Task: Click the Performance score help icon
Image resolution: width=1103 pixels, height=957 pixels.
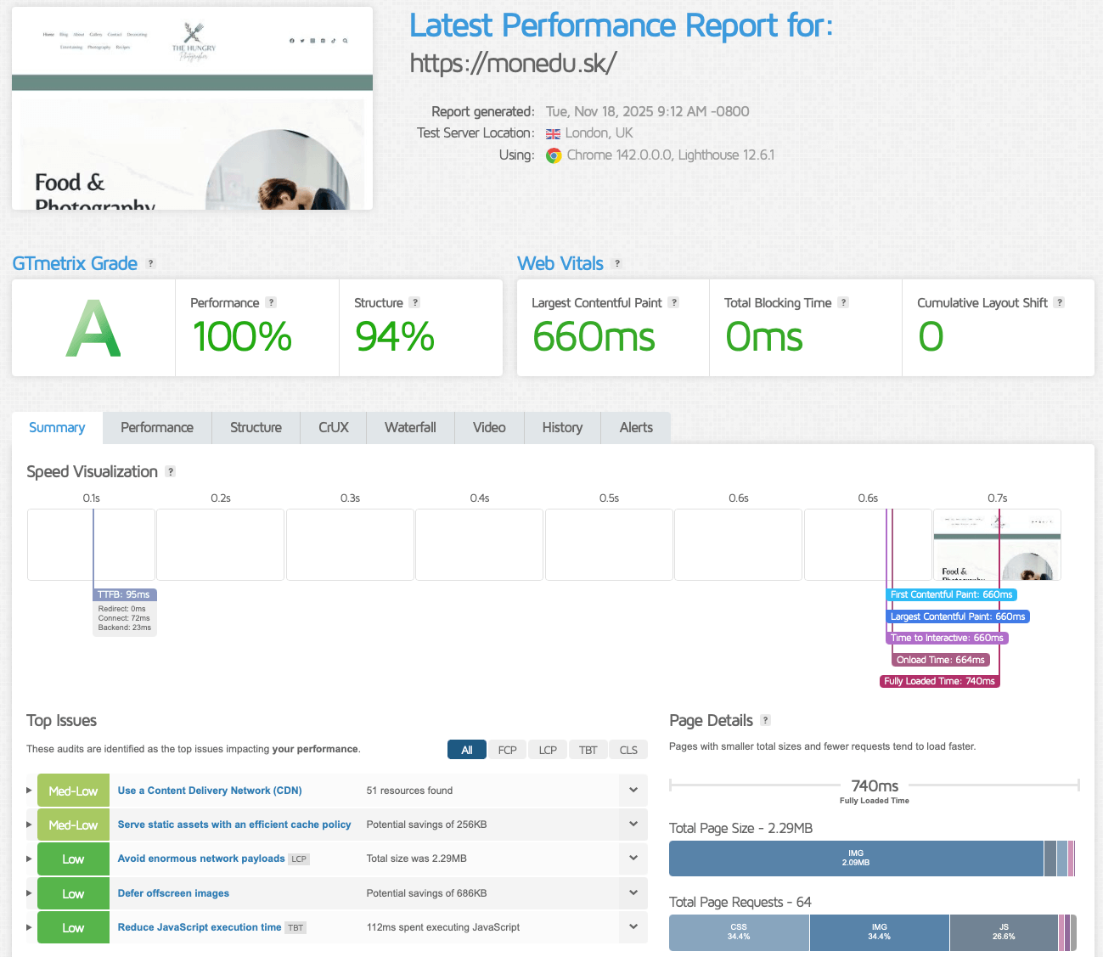Action: coord(271,302)
